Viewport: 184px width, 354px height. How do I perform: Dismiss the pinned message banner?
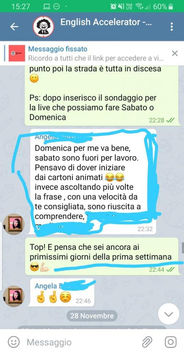175,53
